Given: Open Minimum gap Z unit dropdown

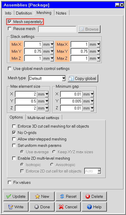Looking at the screenshot, I should pos(92,108).
